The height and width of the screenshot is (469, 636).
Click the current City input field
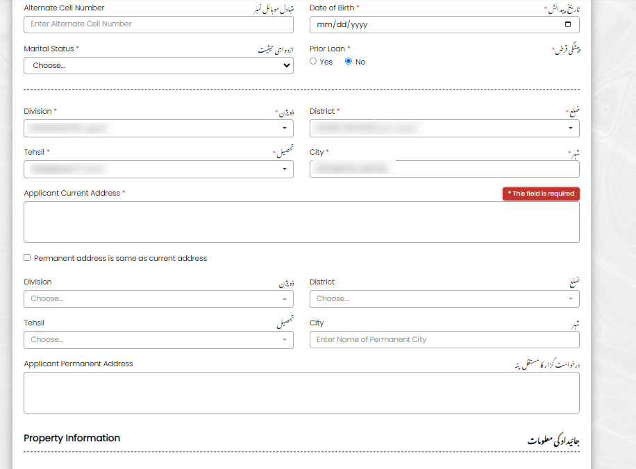click(x=444, y=169)
